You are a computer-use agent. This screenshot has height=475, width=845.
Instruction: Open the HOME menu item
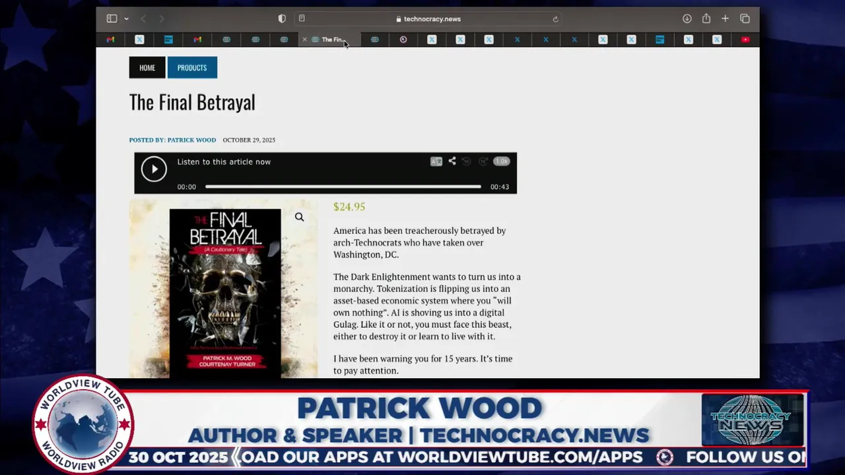[147, 67]
